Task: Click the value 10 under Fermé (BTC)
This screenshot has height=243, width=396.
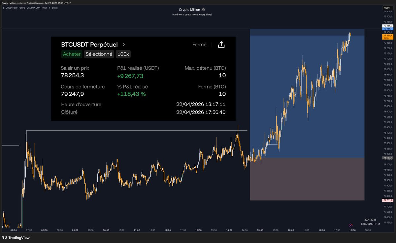Action: tap(222, 94)
